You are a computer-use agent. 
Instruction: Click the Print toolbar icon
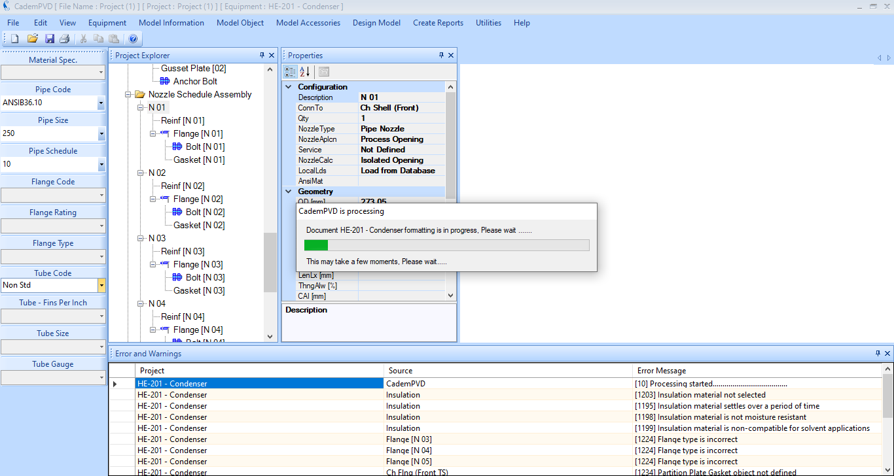pyautogui.click(x=64, y=39)
